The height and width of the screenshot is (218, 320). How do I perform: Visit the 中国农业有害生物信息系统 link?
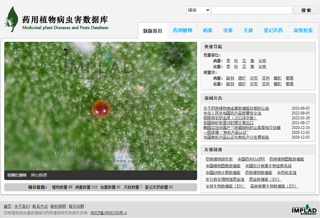coord(268,166)
